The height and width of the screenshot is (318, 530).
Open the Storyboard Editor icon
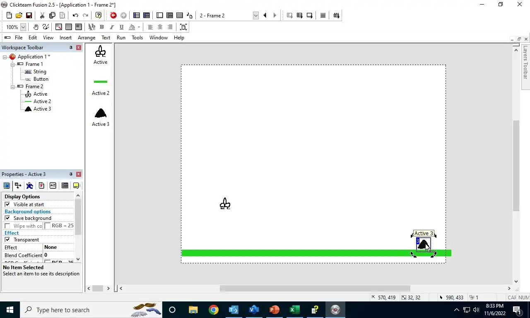pos(136,15)
